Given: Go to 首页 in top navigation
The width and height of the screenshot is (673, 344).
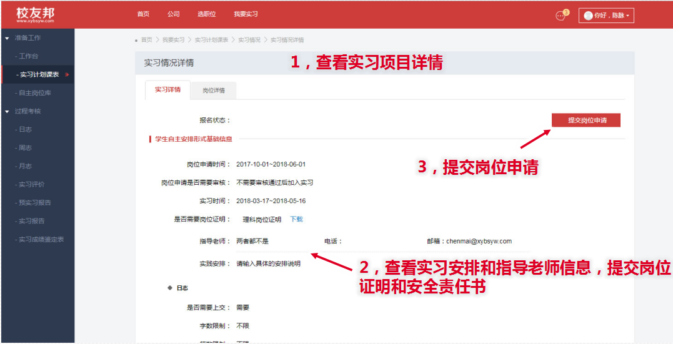Looking at the screenshot, I should [143, 14].
